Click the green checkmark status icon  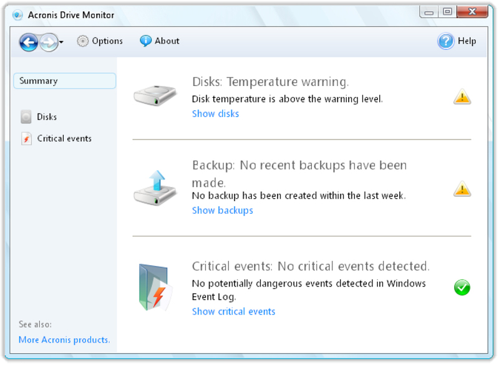click(x=462, y=288)
